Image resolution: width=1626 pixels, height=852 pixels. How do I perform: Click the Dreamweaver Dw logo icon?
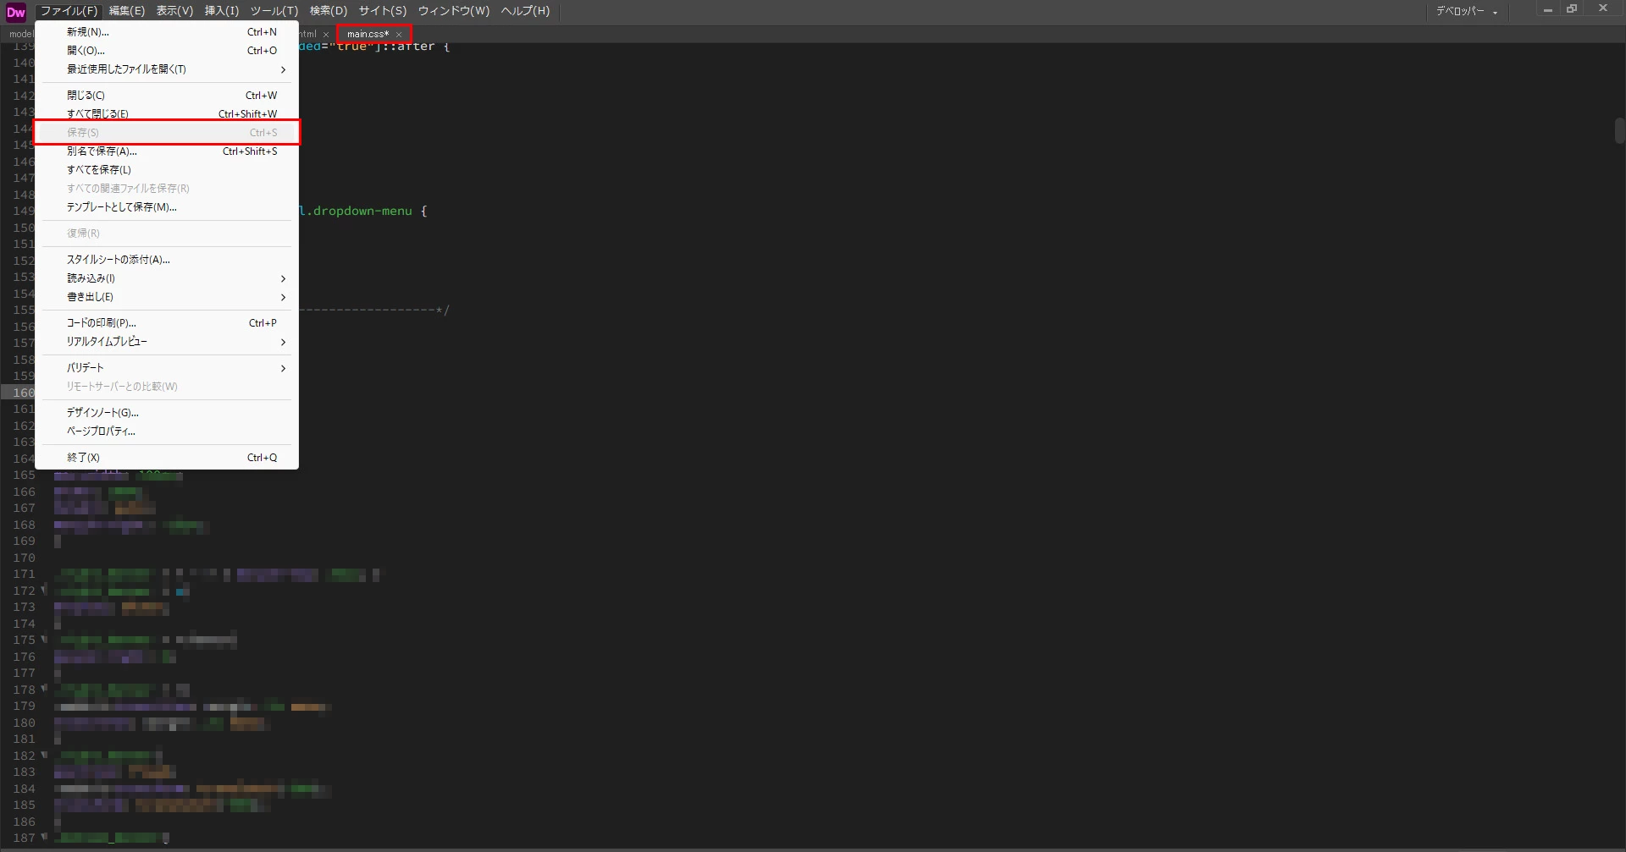16,12
